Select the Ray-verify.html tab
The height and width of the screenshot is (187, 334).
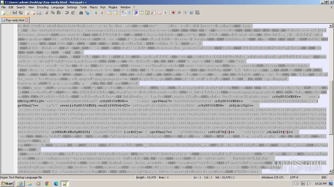point(15,20)
